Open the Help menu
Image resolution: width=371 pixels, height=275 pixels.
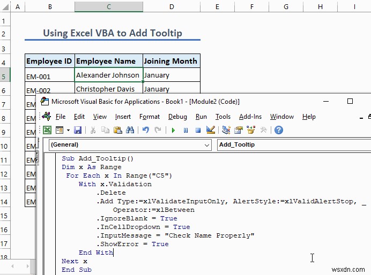point(309,117)
